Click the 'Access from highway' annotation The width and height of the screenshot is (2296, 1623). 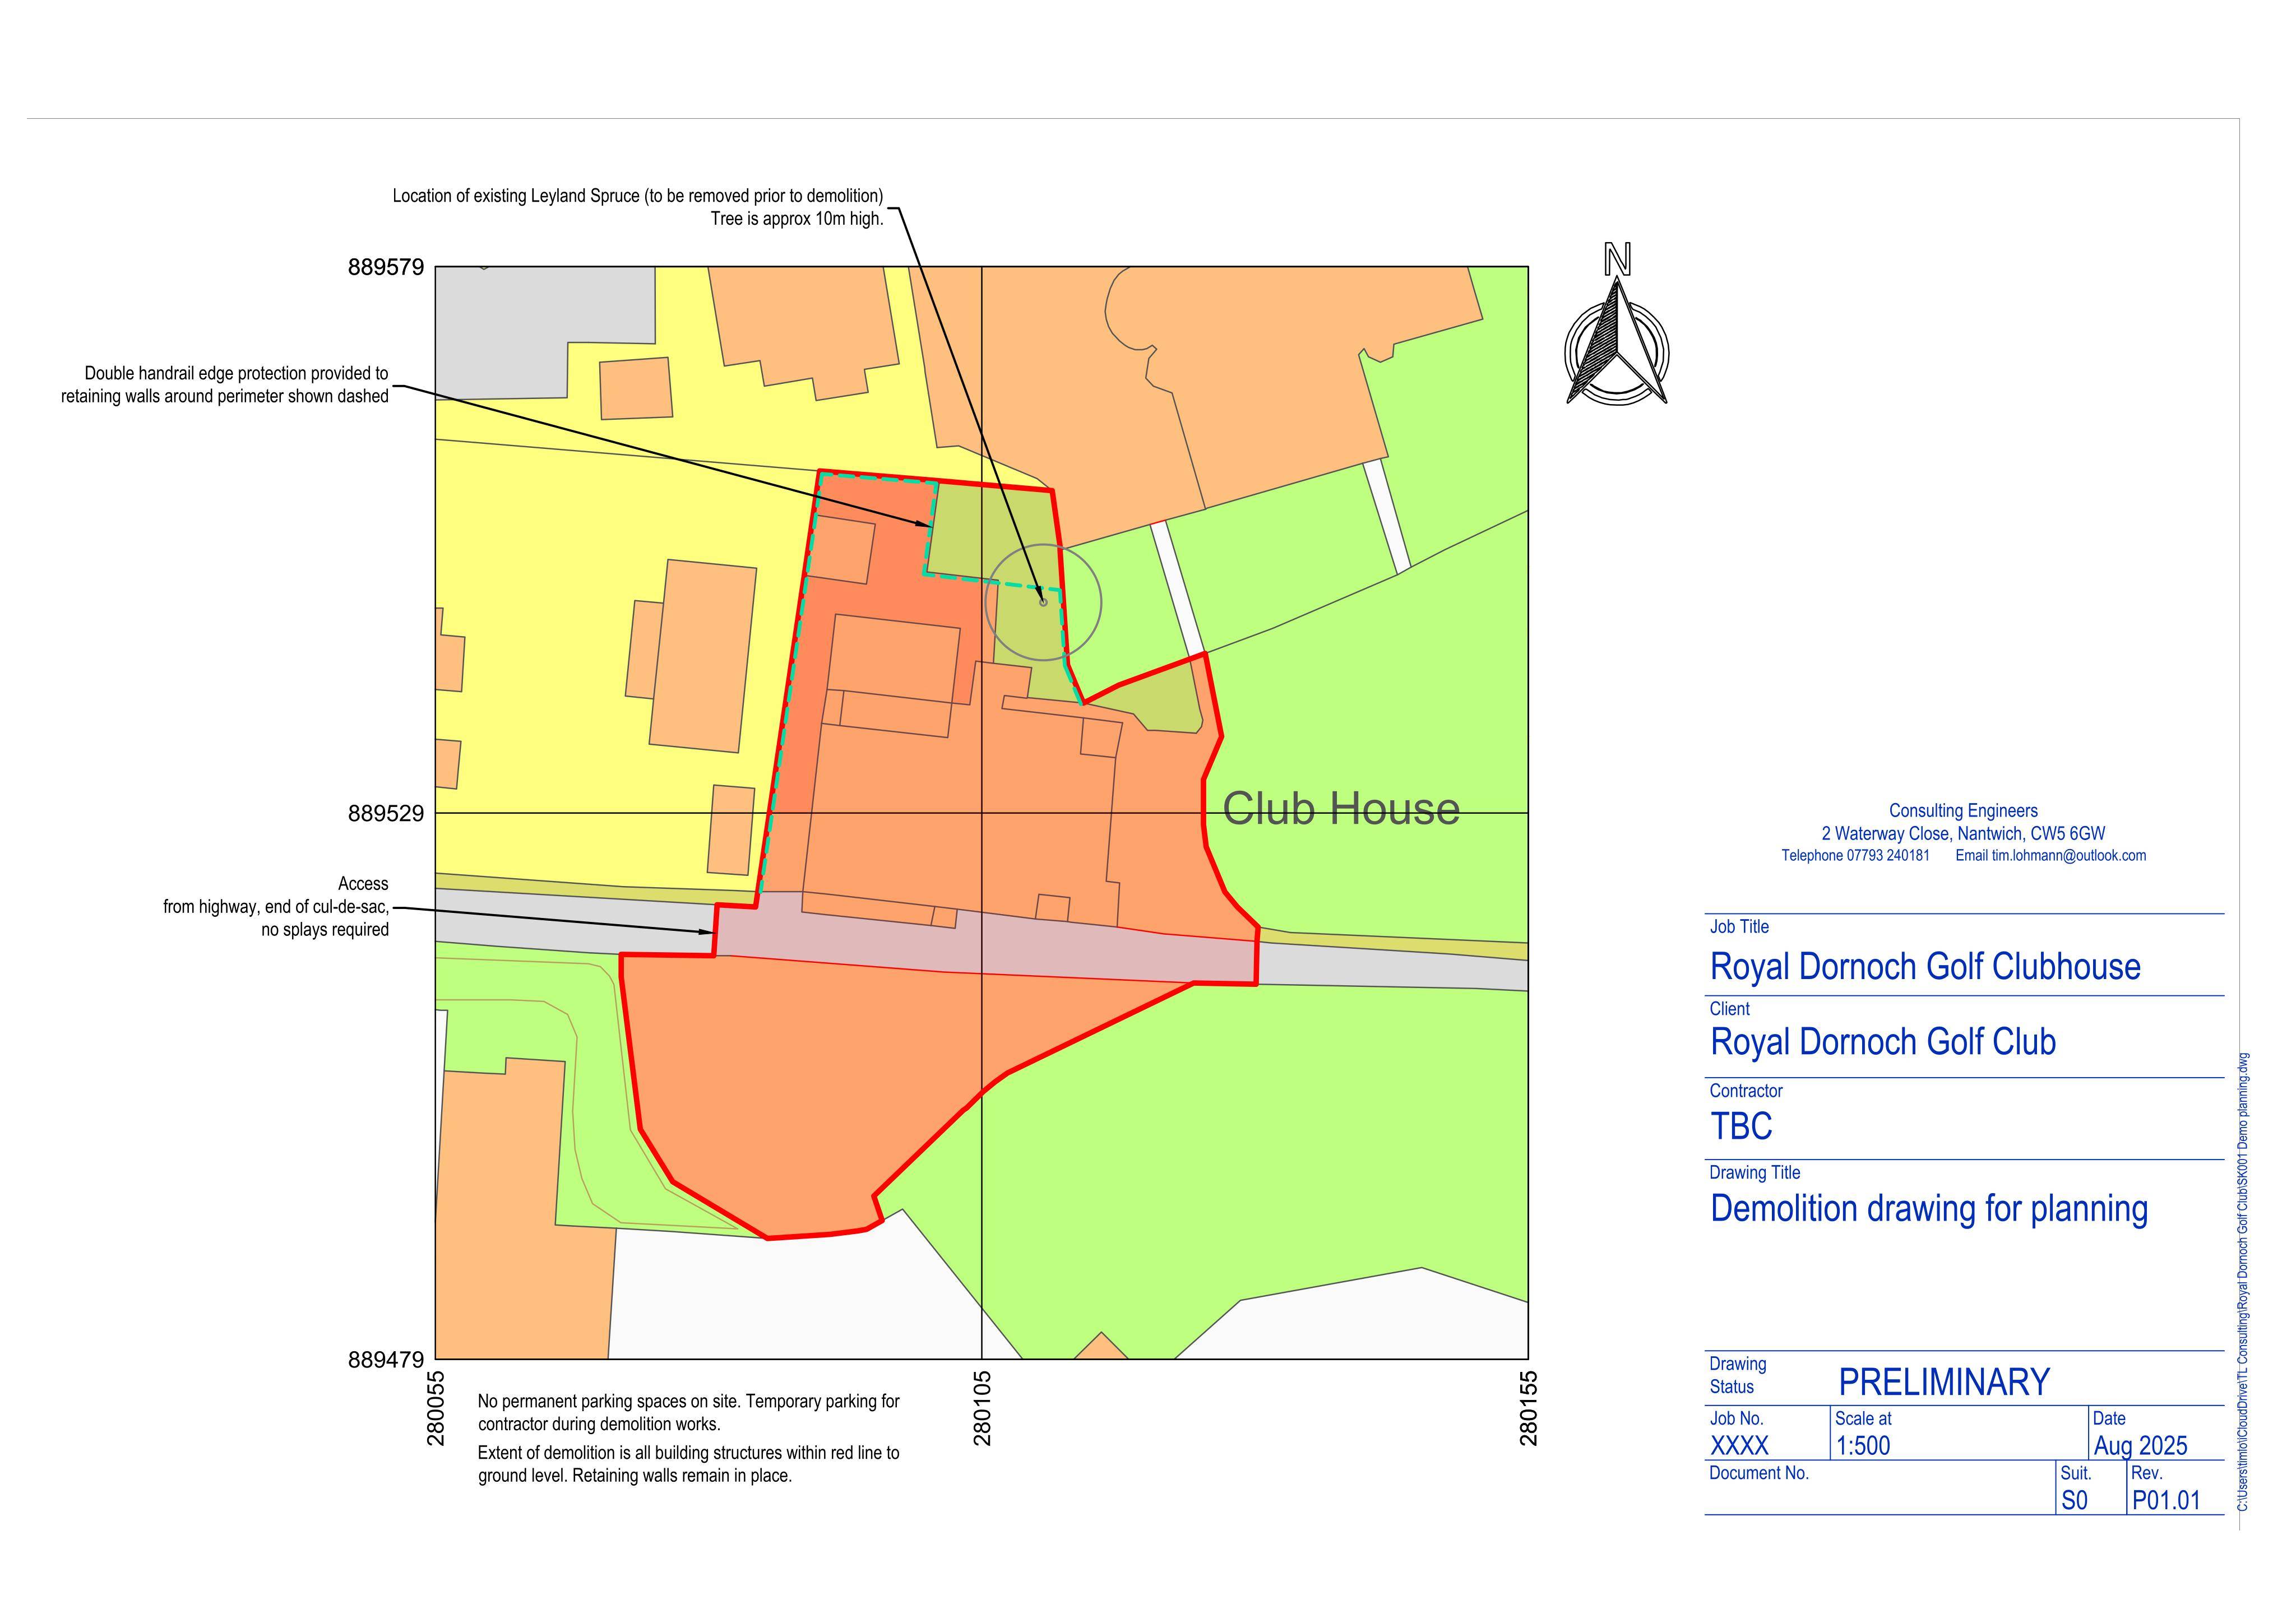276,907
